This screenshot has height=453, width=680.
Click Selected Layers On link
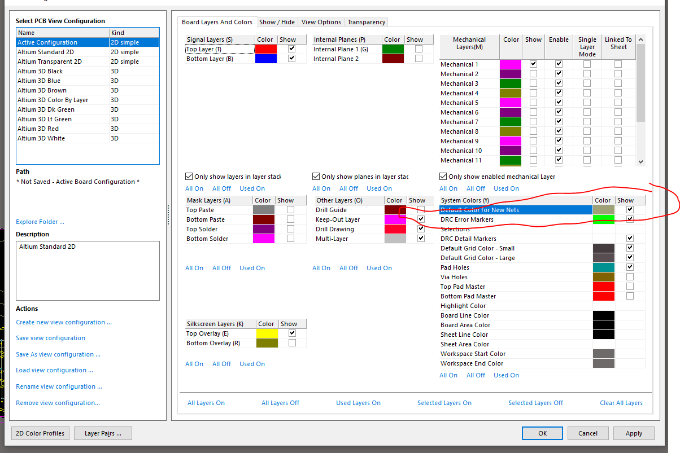(x=444, y=403)
